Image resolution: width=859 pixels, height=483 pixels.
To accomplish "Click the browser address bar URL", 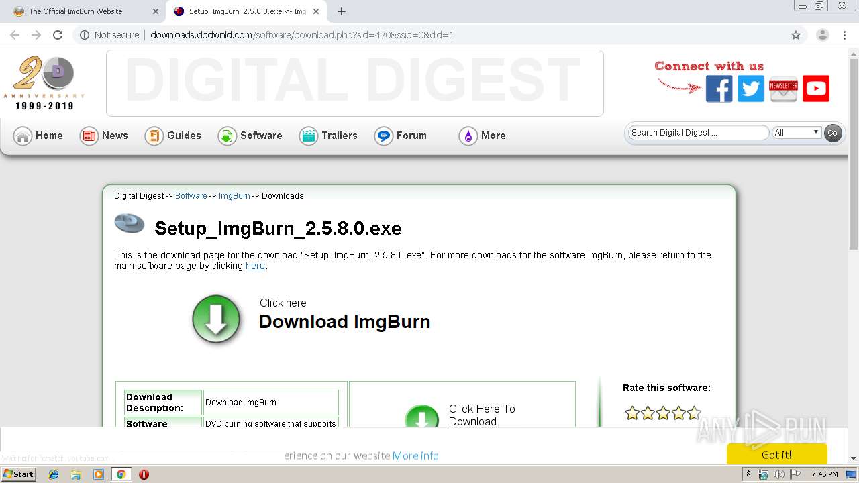I will (302, 35).
